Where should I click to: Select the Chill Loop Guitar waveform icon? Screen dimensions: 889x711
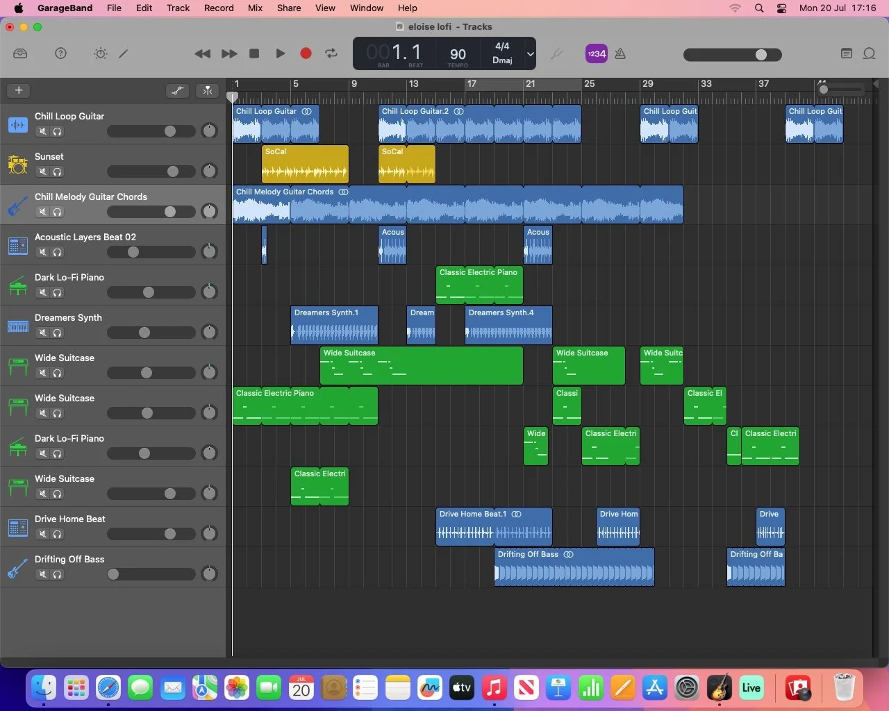(x=17, y=125)
